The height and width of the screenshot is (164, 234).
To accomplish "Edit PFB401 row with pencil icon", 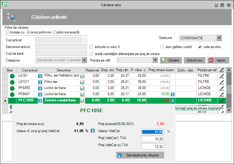I will pyautogui.click(x=222, y=94).
